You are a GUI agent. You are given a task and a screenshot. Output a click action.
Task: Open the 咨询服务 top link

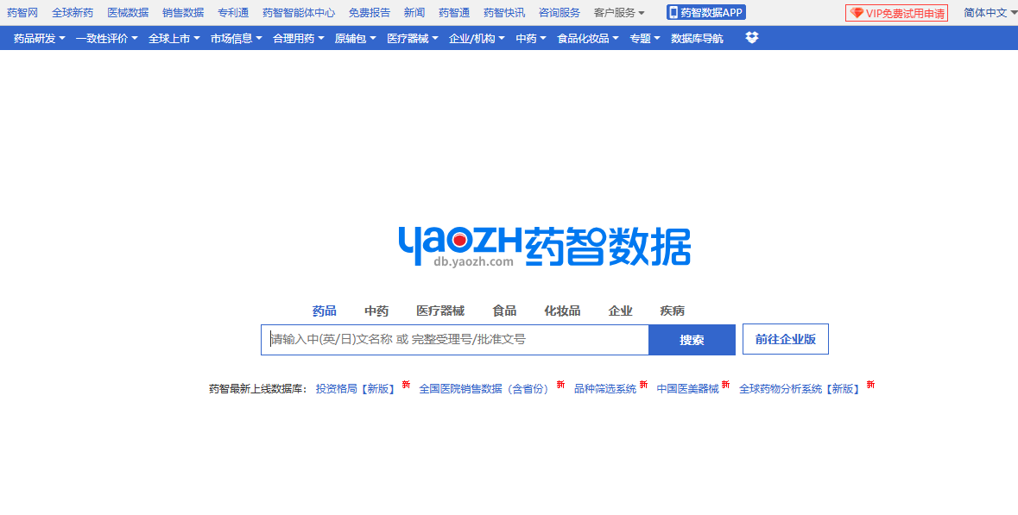coord(560,13)
